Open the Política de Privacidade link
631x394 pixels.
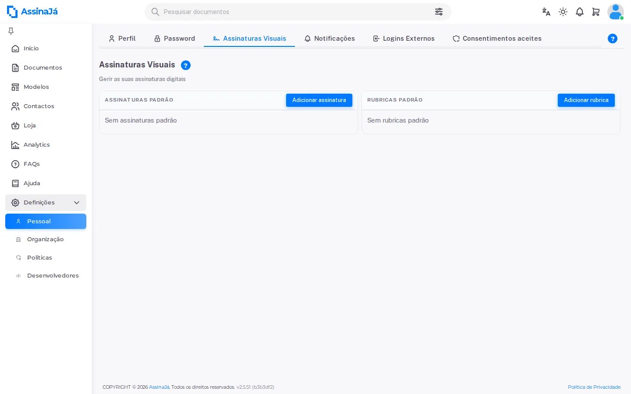594,387
